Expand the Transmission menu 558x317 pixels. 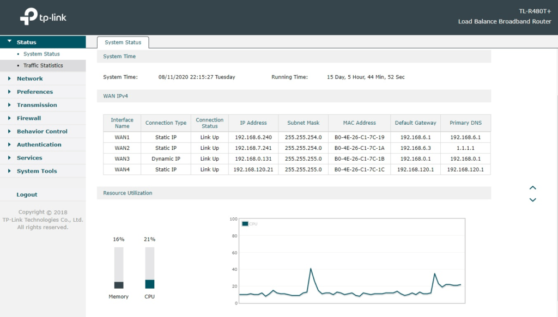point(37,105)
